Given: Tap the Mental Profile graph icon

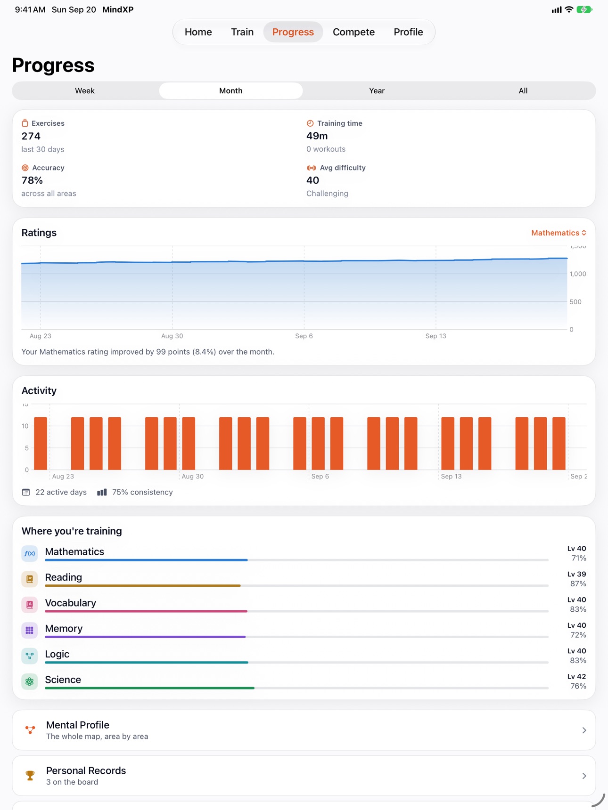Looking at the screenshot, I should 30,730.
